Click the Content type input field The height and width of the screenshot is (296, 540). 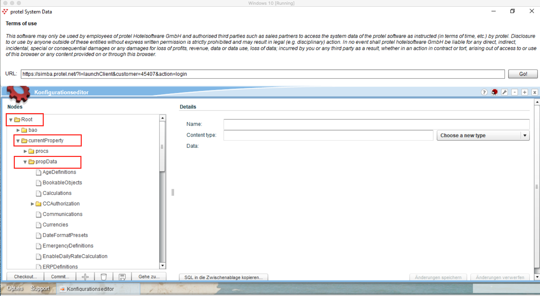328,135
